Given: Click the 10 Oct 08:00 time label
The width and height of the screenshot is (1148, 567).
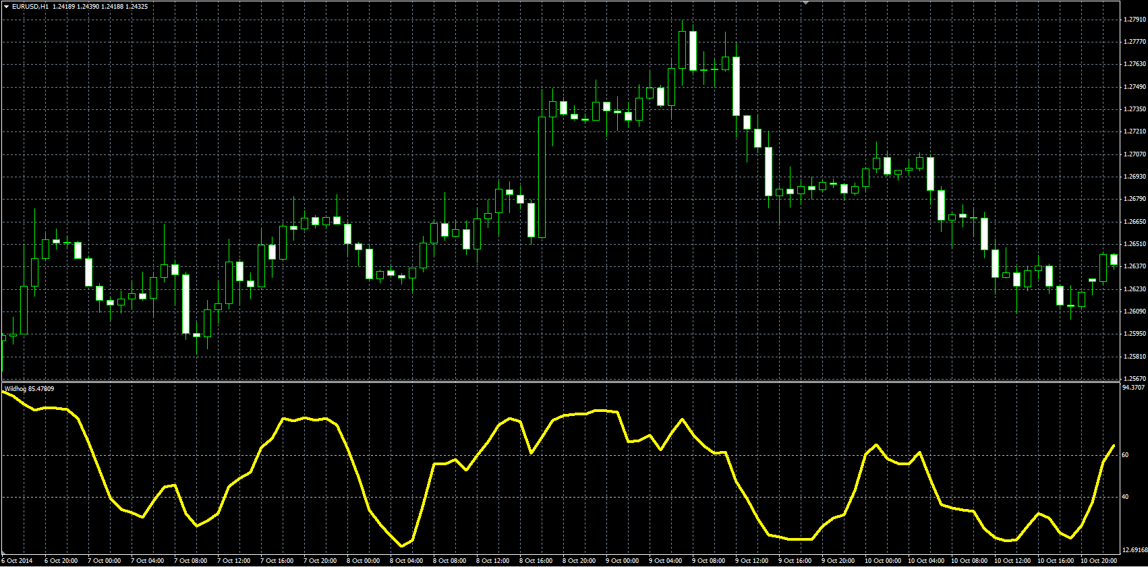Looking at the screenshot, I should click(x=969, y=561).
